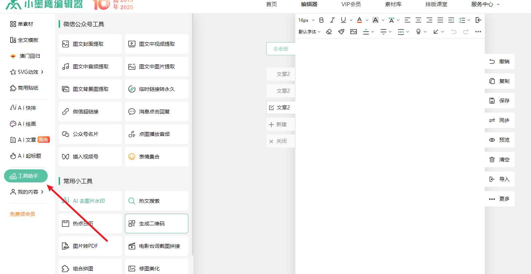Click the 表情集合 emoji tool
Viewport: 531px width, 274px height.
point(156,157)
